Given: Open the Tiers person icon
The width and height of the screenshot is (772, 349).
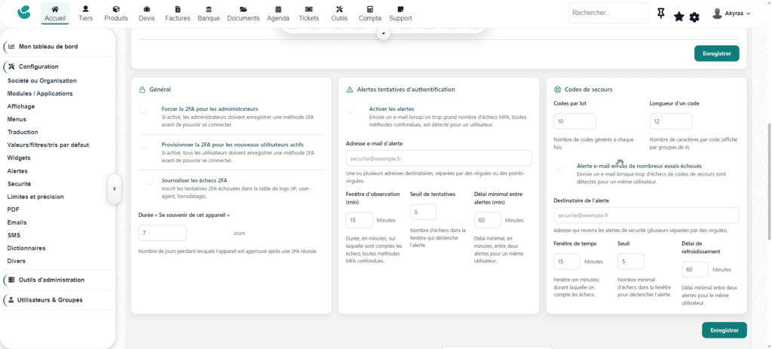Looking at the screenshot, I should point(86,9).
